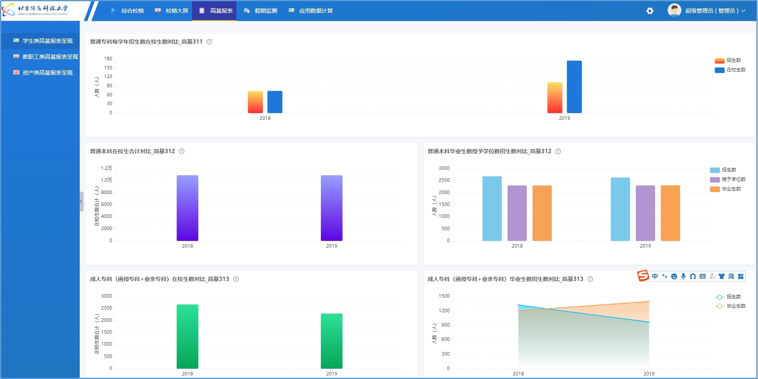758x379 pixels.
Task: Switch Chinese/English mode via the 中 button
Action: [655, 276]
